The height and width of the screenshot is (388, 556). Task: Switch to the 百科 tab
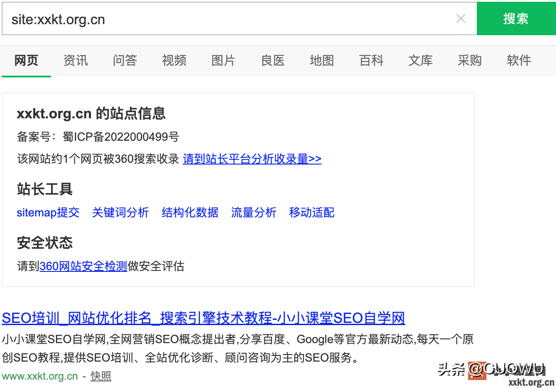point(371,60)
